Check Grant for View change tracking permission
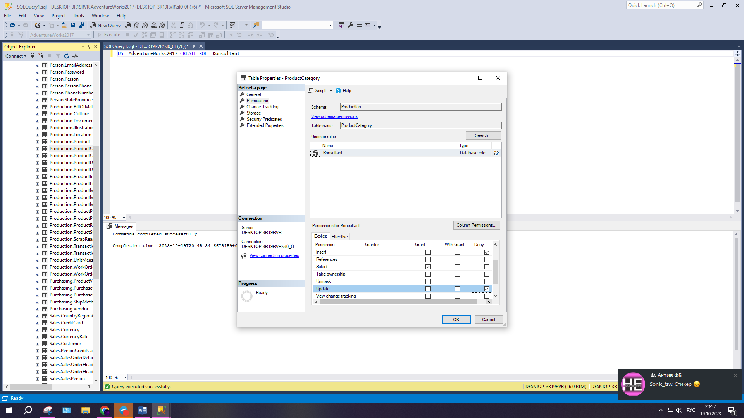Viewport: 744px width, 418px height. pyautogui.click(x=428, y=296)
